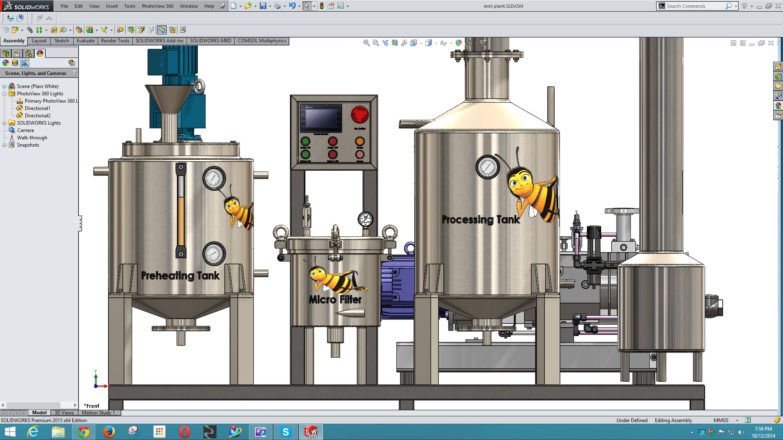Click the Undo arrow icon
The width and height of the screenshot is (783, 440).
[292, 6]
